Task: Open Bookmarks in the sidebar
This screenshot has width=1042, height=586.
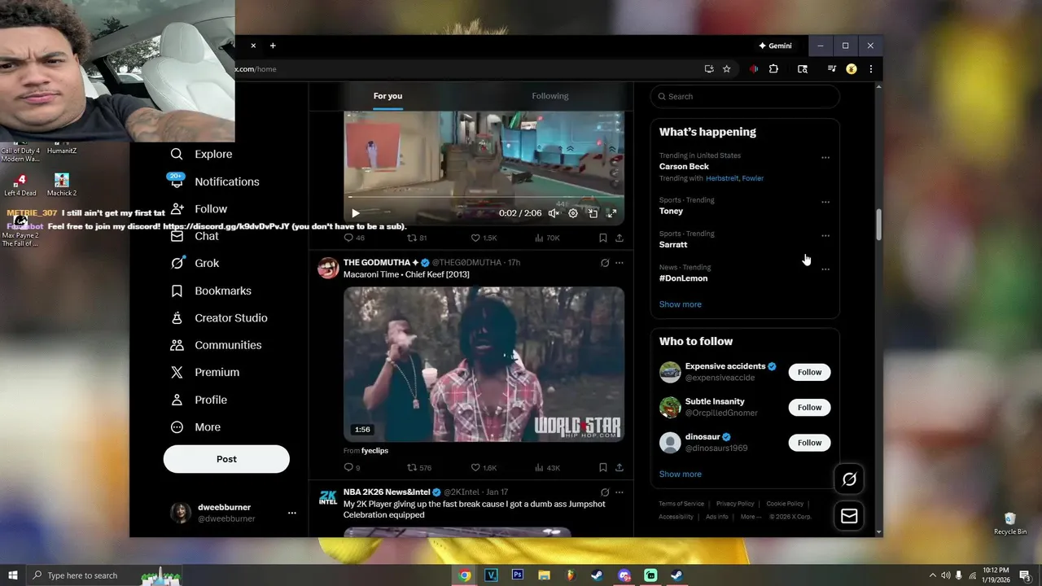Action: pyautogui.click(x=211, y=291)
